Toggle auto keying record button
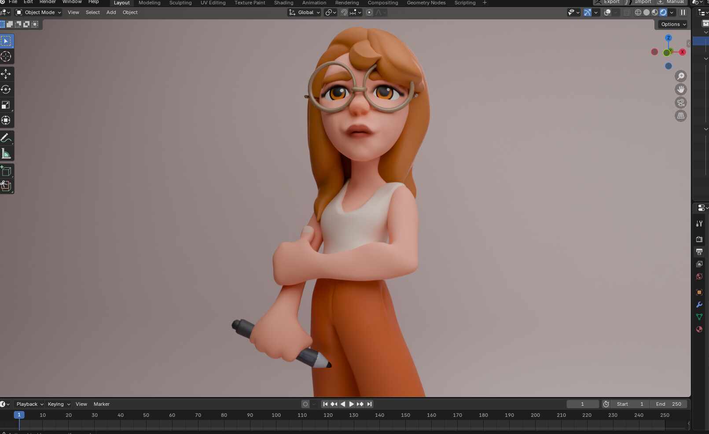 coord(305,404)
